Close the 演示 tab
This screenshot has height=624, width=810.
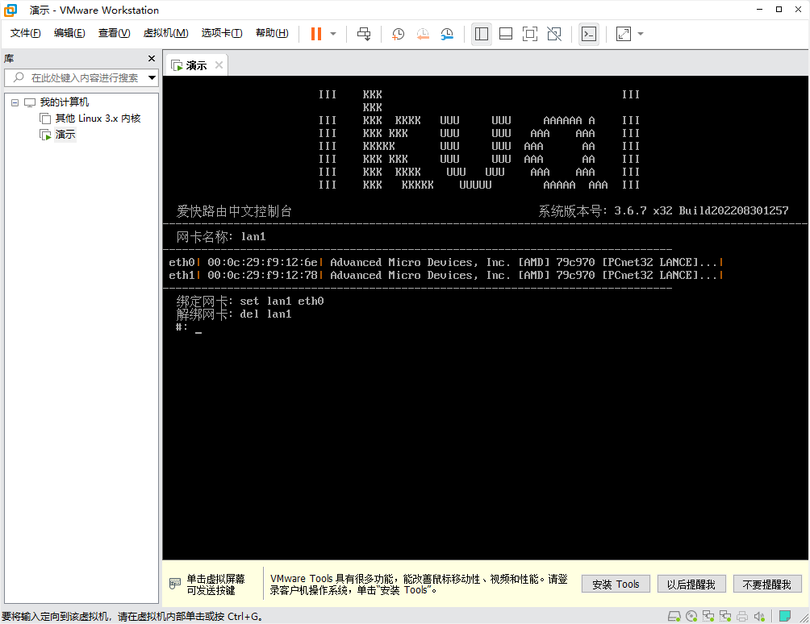pos(219,65)
